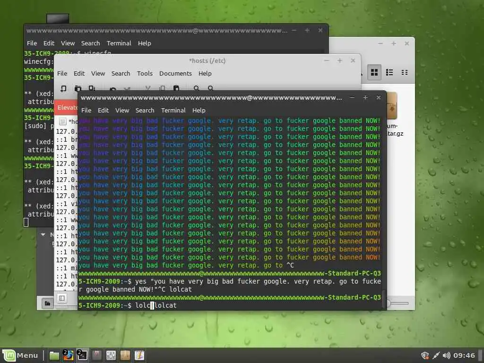
Task: Open the network tray icon
Action: tap(436, 355)
